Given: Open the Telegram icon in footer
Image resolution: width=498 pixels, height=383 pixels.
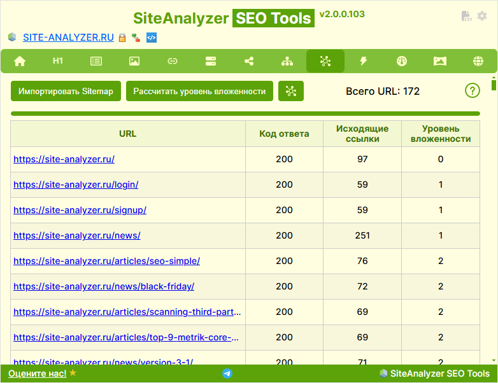Looking at the screenshot, I should pyautogui.click(x=227, y=373).
